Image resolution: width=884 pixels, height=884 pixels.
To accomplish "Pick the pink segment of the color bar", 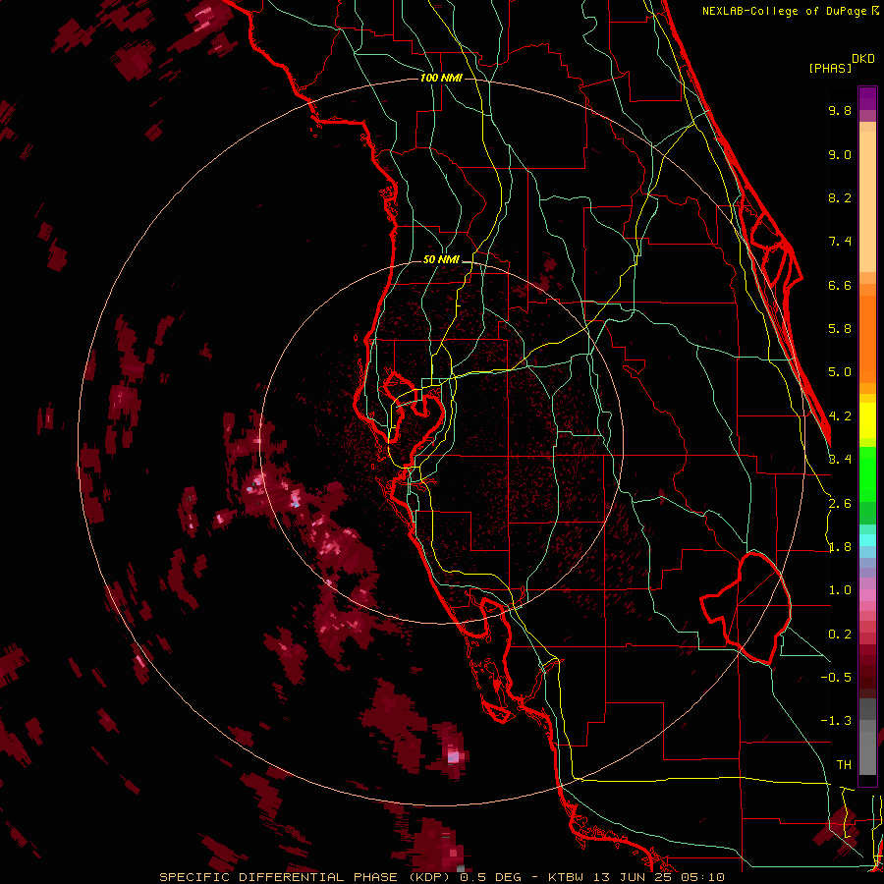I will (867, 595).
